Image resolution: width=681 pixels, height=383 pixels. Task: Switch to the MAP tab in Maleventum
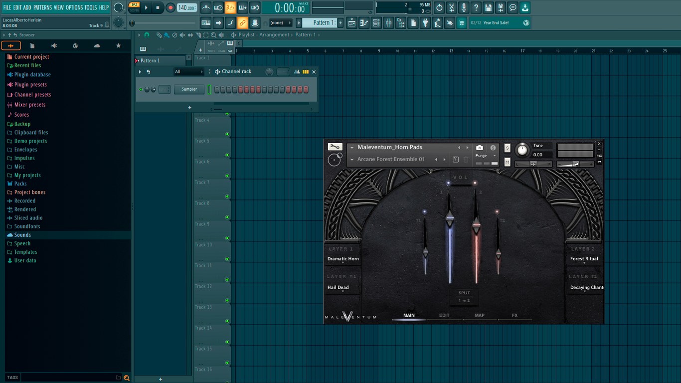tap(480, 316)
